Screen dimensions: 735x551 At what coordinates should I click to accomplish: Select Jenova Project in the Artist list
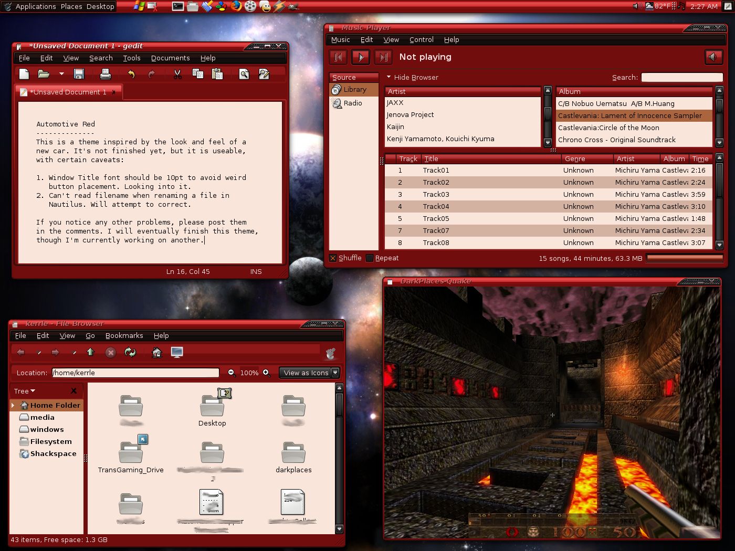click(463, 114)
